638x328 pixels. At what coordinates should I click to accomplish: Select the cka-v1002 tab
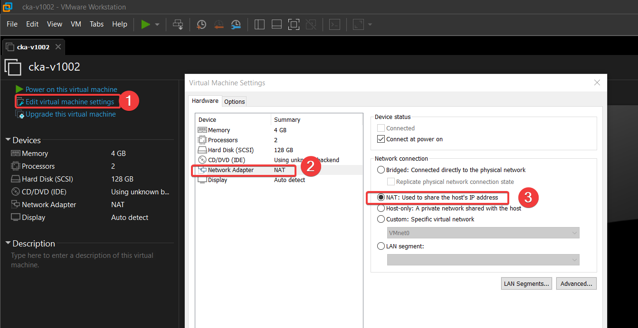[x=33, y=47]
